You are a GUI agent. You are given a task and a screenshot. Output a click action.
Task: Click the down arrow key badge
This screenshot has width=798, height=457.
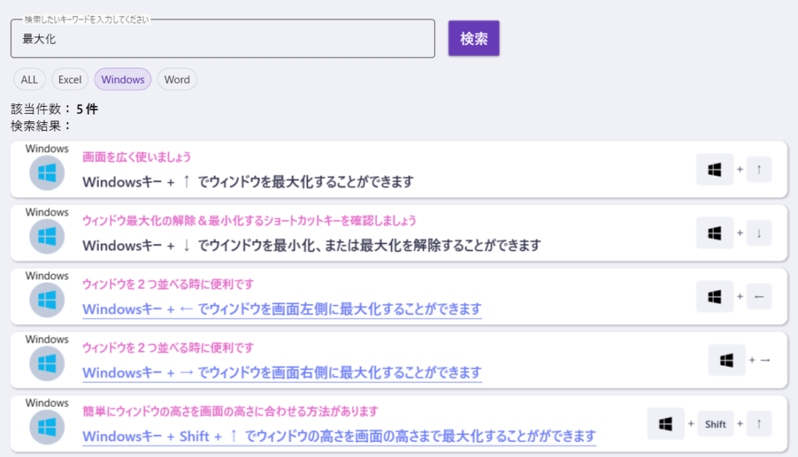[759, 233]
